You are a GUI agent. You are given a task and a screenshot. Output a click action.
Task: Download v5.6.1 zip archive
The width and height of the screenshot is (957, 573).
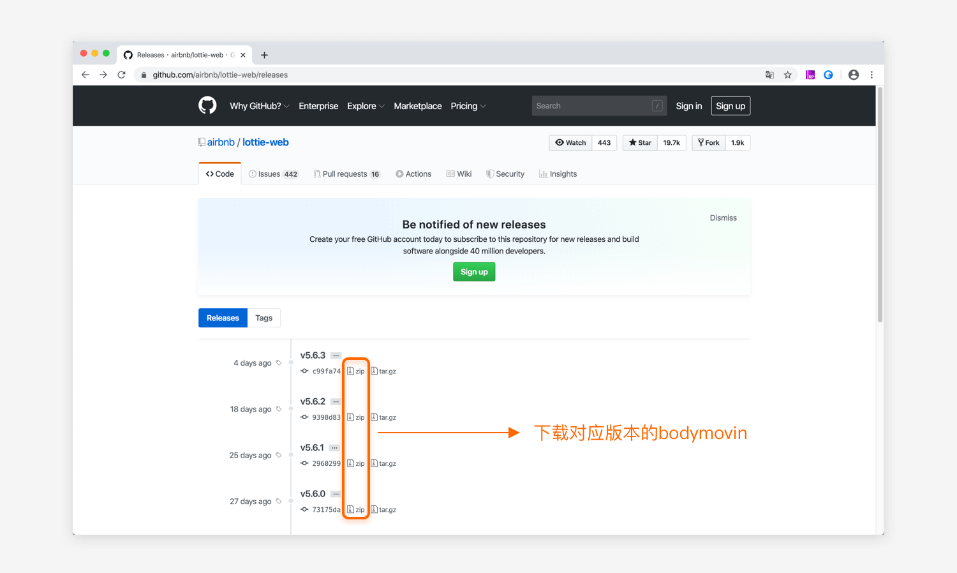(356, 463)
